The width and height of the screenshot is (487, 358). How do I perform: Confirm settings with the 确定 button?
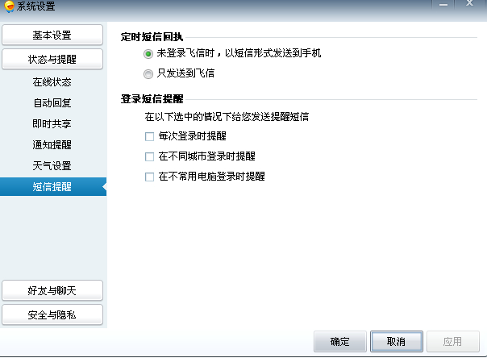pos(340,342)
